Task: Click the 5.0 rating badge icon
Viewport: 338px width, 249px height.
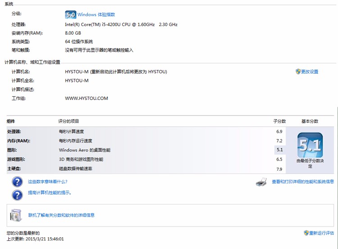Action: click(70, 15)
